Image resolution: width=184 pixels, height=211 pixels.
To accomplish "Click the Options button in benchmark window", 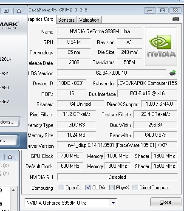I will click(x=9, y=122).
